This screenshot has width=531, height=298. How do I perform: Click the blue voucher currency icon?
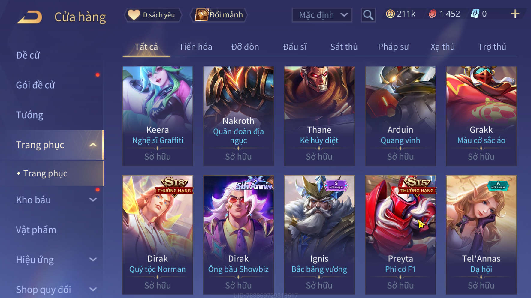coord(475,14)
